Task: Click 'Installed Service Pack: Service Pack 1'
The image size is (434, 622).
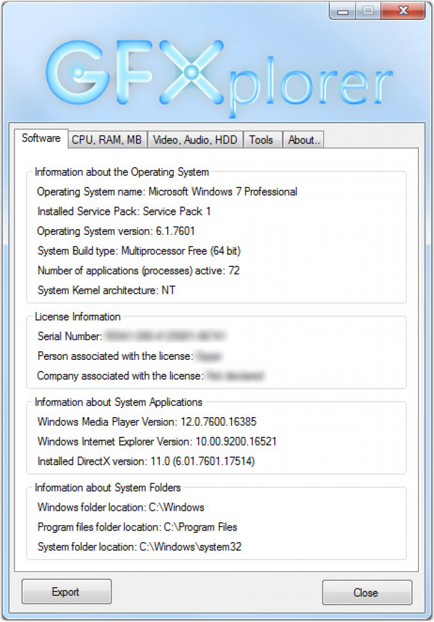Action: 124,211
